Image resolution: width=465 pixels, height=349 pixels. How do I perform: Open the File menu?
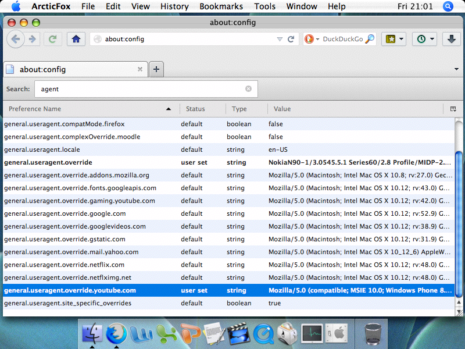88,6
